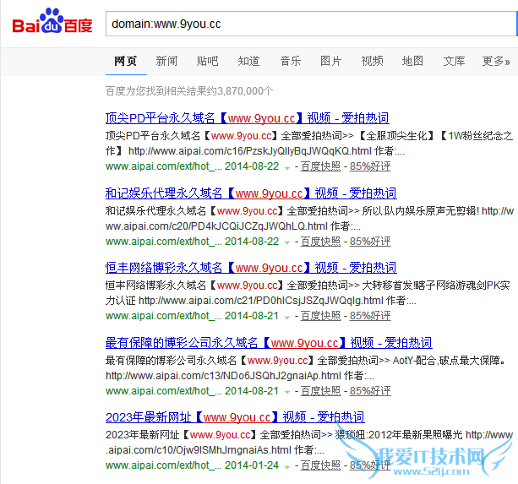This screenshot has height=484, width=518.
Task: Click snippet text containing 队内娱乐原声无剪辑
Action: tap(309, 218)
